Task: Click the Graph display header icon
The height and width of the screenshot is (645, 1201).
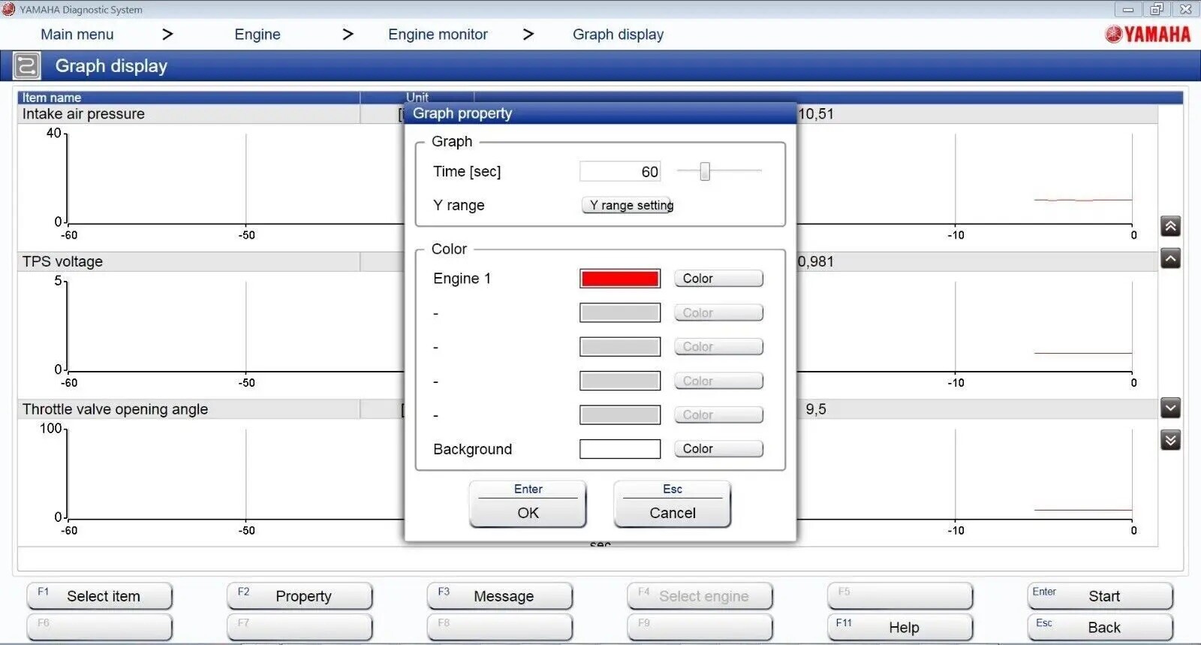Action: pos(27,66)
